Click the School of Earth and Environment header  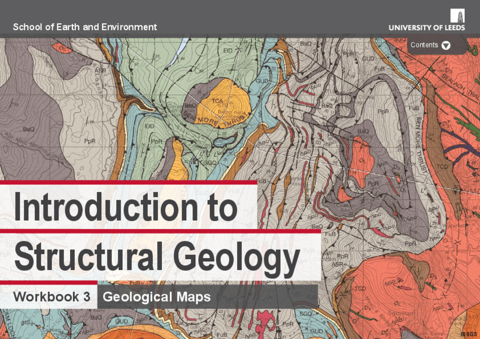tap(85, 27)
